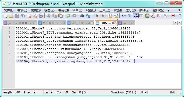184x97 pixels.
Task: Toggle show all characters pilcrow icon
Action: pyautogui.click(x=130, y=16)
